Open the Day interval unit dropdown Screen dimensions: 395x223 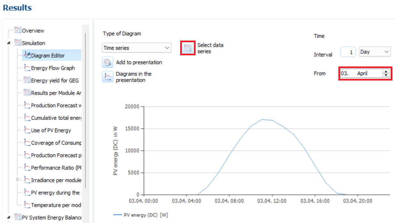[375, 52]
